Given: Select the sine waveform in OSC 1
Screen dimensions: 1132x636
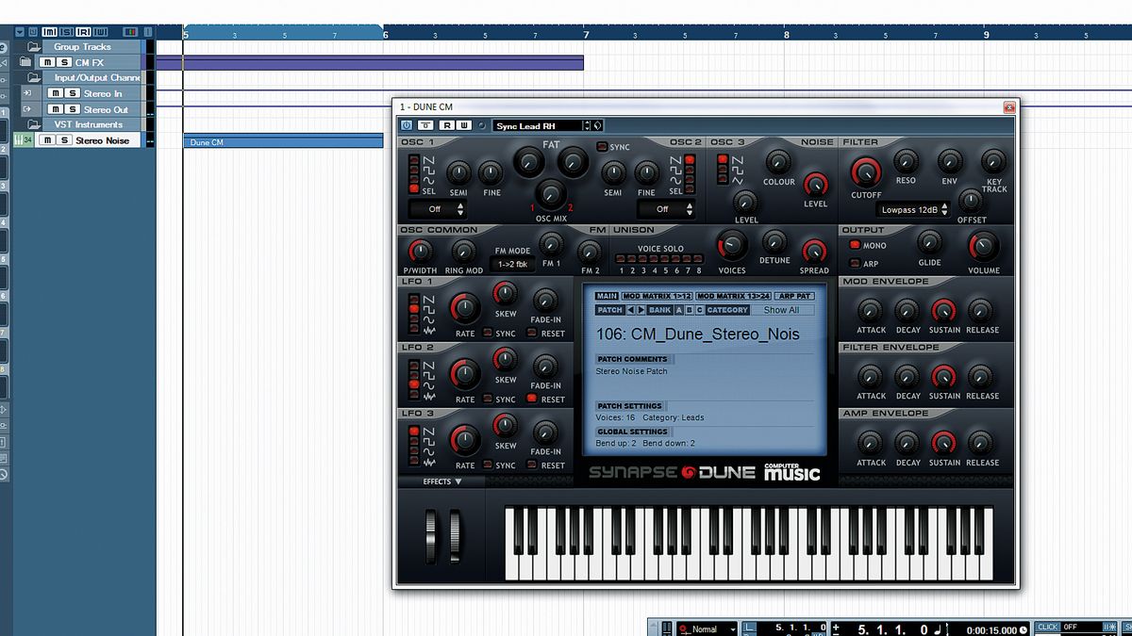Looking at the screenshot, I should [x=412, y=179].
